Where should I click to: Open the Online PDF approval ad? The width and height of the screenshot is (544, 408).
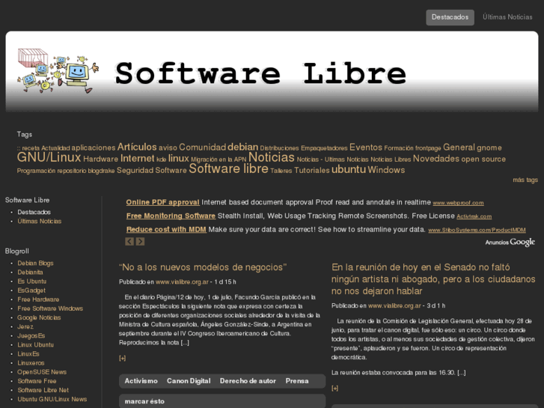162,202
